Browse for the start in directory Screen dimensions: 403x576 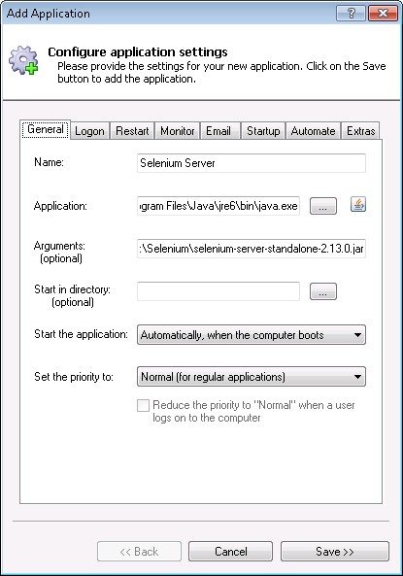click(323, 291)
